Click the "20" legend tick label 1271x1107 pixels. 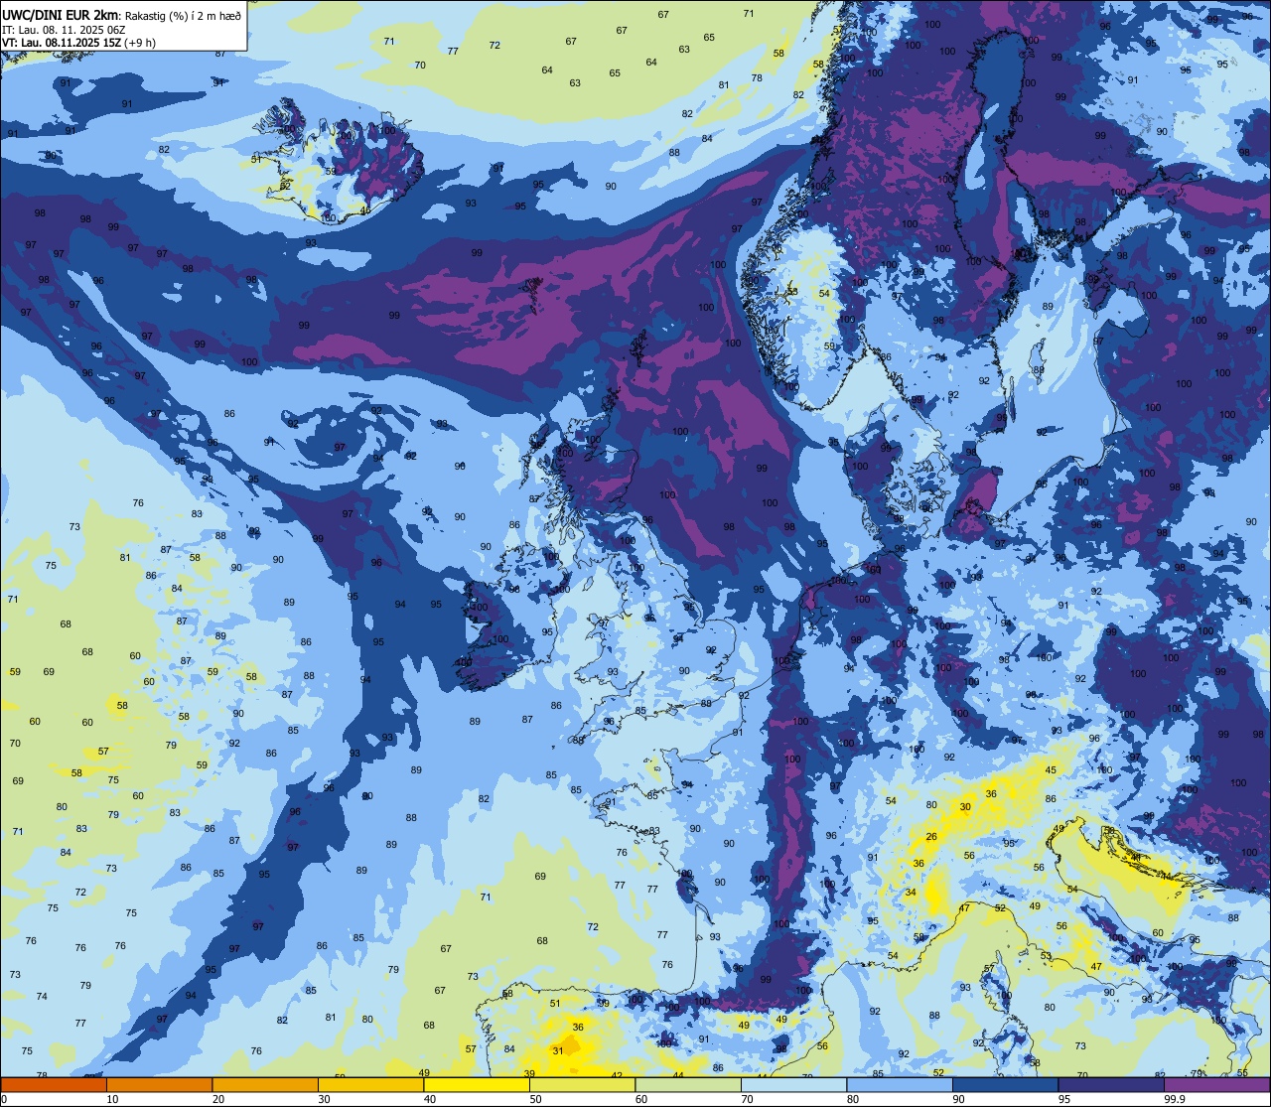[x=218, y=1099]
